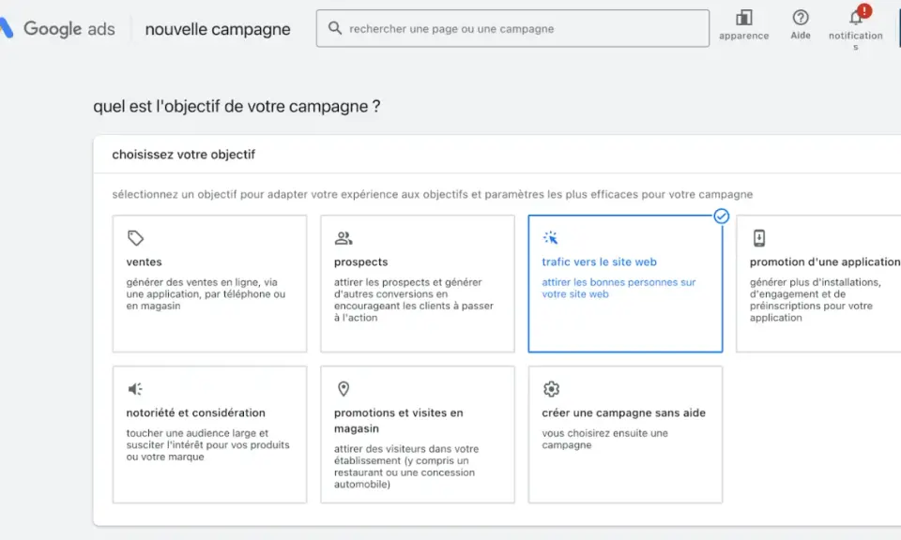
Task: Click the search magnifier icon
Action: [x=335, y=27]
